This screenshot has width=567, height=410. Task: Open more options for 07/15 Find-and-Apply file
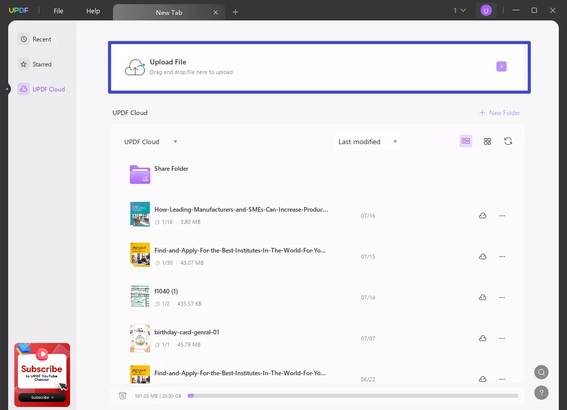tap(502, 256)
